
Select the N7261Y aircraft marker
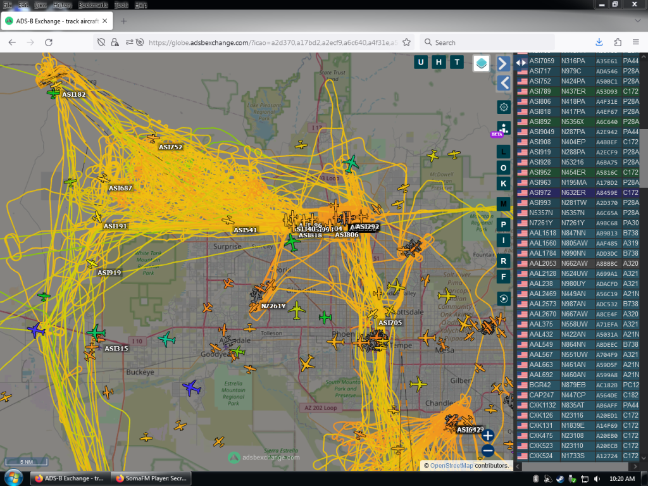coord(254,307)
